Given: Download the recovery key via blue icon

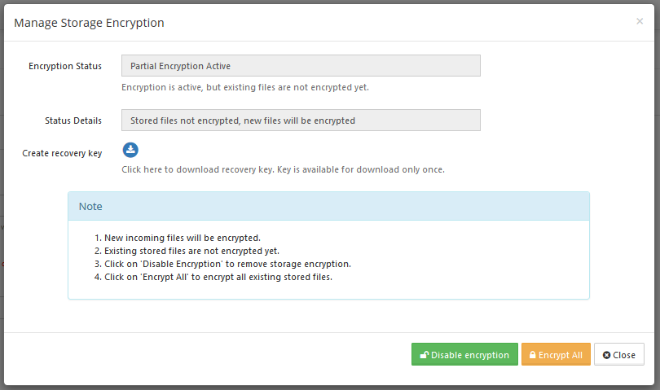Looking at the screenshot, I should [x=130, y=150].
